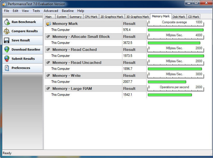The height and width of the screenshot is (158, 213).
Task: Click the PerformanceTest title bar app icon
Action: pos(4,4)
